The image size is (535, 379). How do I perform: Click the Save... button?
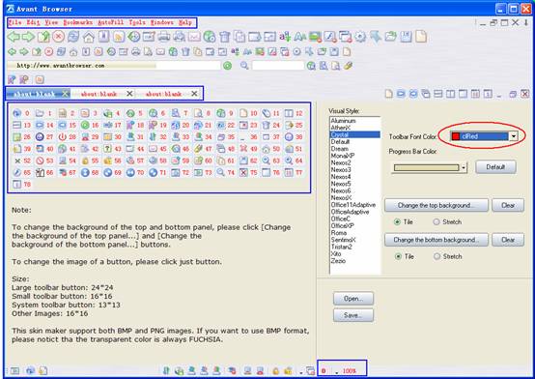(x=353, y=315)
